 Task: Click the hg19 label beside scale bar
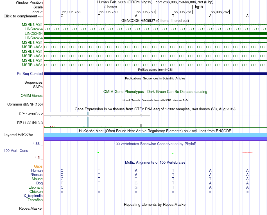pyautogui.click(x=199, y=7)
